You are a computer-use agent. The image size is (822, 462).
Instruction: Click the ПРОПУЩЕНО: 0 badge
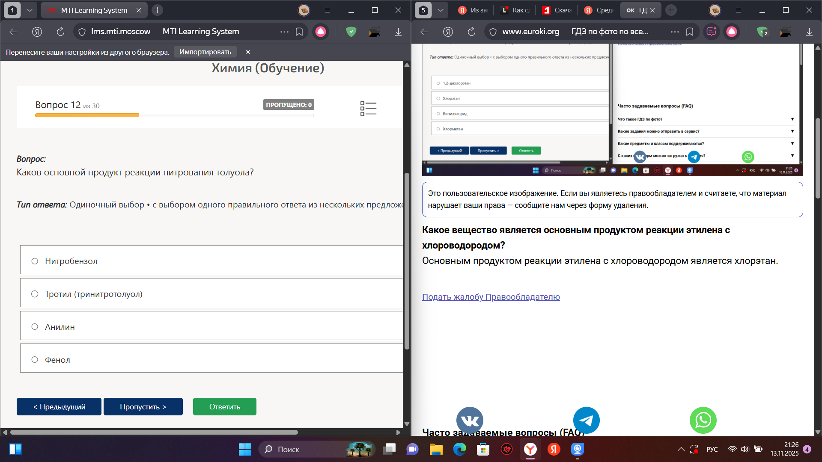289,105
